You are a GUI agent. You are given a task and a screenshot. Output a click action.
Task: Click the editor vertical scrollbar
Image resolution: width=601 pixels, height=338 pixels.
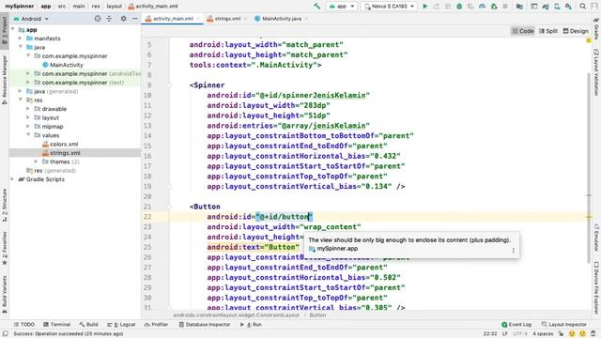pyautogui.click(x=589, y=168)
